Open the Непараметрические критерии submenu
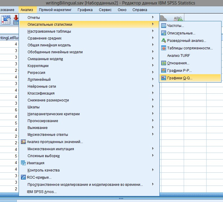This screenshot has height=202, width=223. point(89,114)
